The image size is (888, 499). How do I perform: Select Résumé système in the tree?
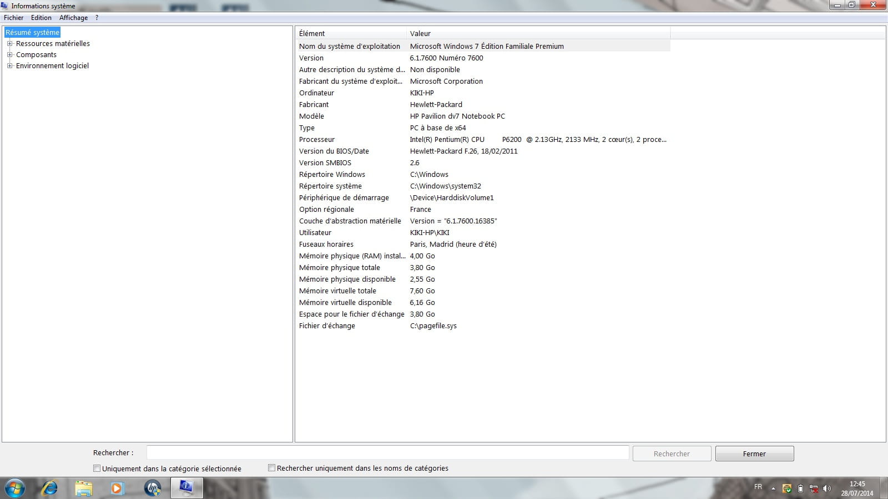(32, 32)
